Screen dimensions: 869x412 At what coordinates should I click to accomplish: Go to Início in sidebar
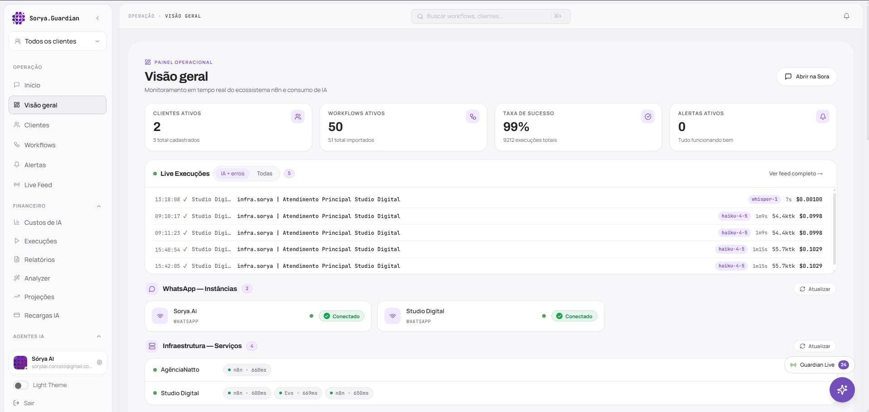point(58,85)
